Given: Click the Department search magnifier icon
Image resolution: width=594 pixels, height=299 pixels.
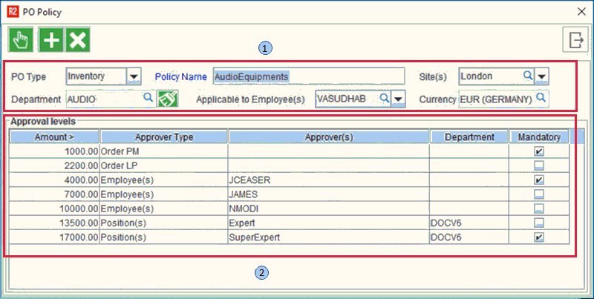Looking at the screenshot, I should (147, 98).
